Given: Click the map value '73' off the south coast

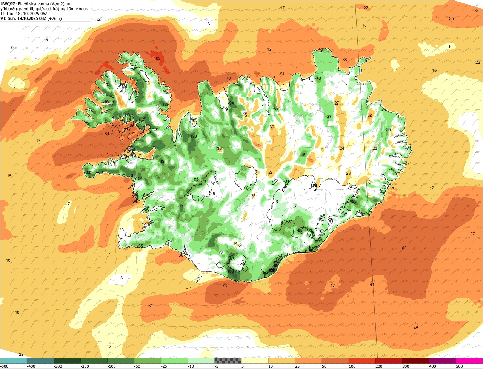Looking at the screenshot, I should point(225,286).
